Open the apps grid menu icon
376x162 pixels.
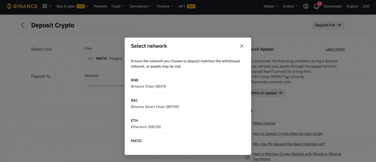[45, 6]
